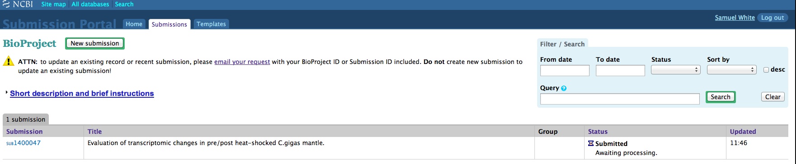Click the Submitted hourglass status icon
The image size is (796, 164).
click(591, 143)
